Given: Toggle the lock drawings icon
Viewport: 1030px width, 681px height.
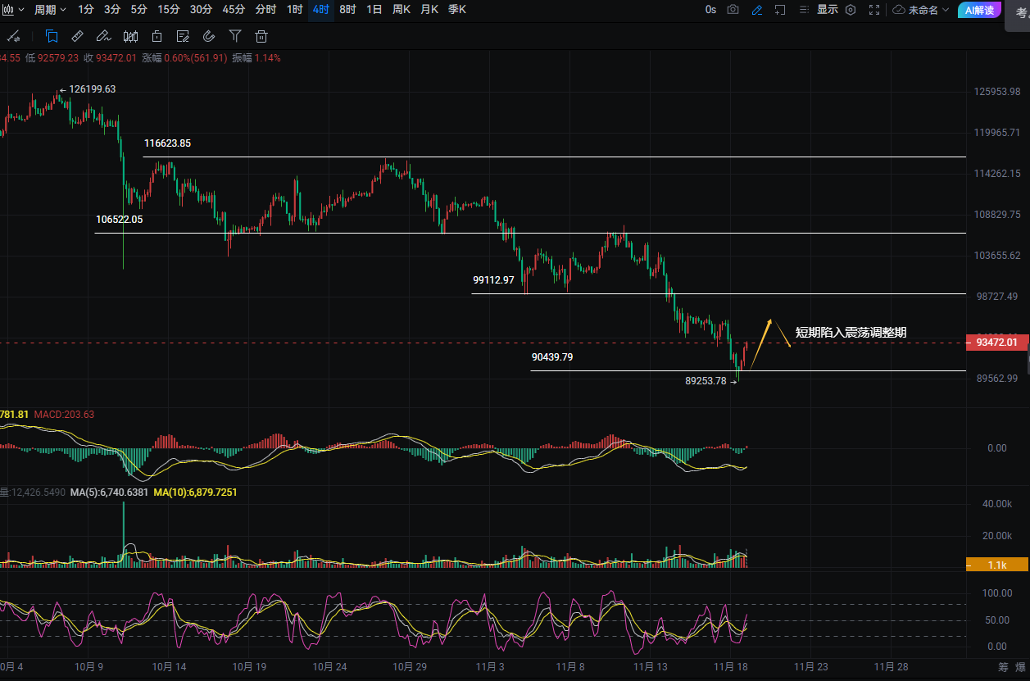Looking at the screenshot, I should [x=157, y=36].
